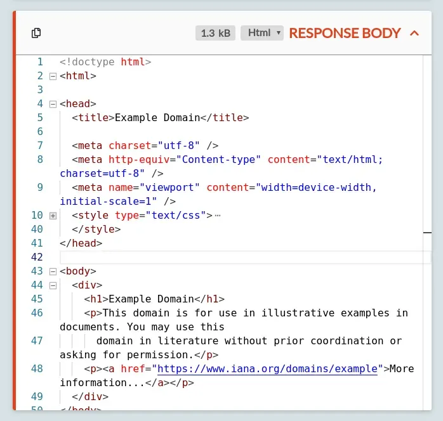Expand the folded style block on line 10
The image size is (443, 421).
[53, 216]
